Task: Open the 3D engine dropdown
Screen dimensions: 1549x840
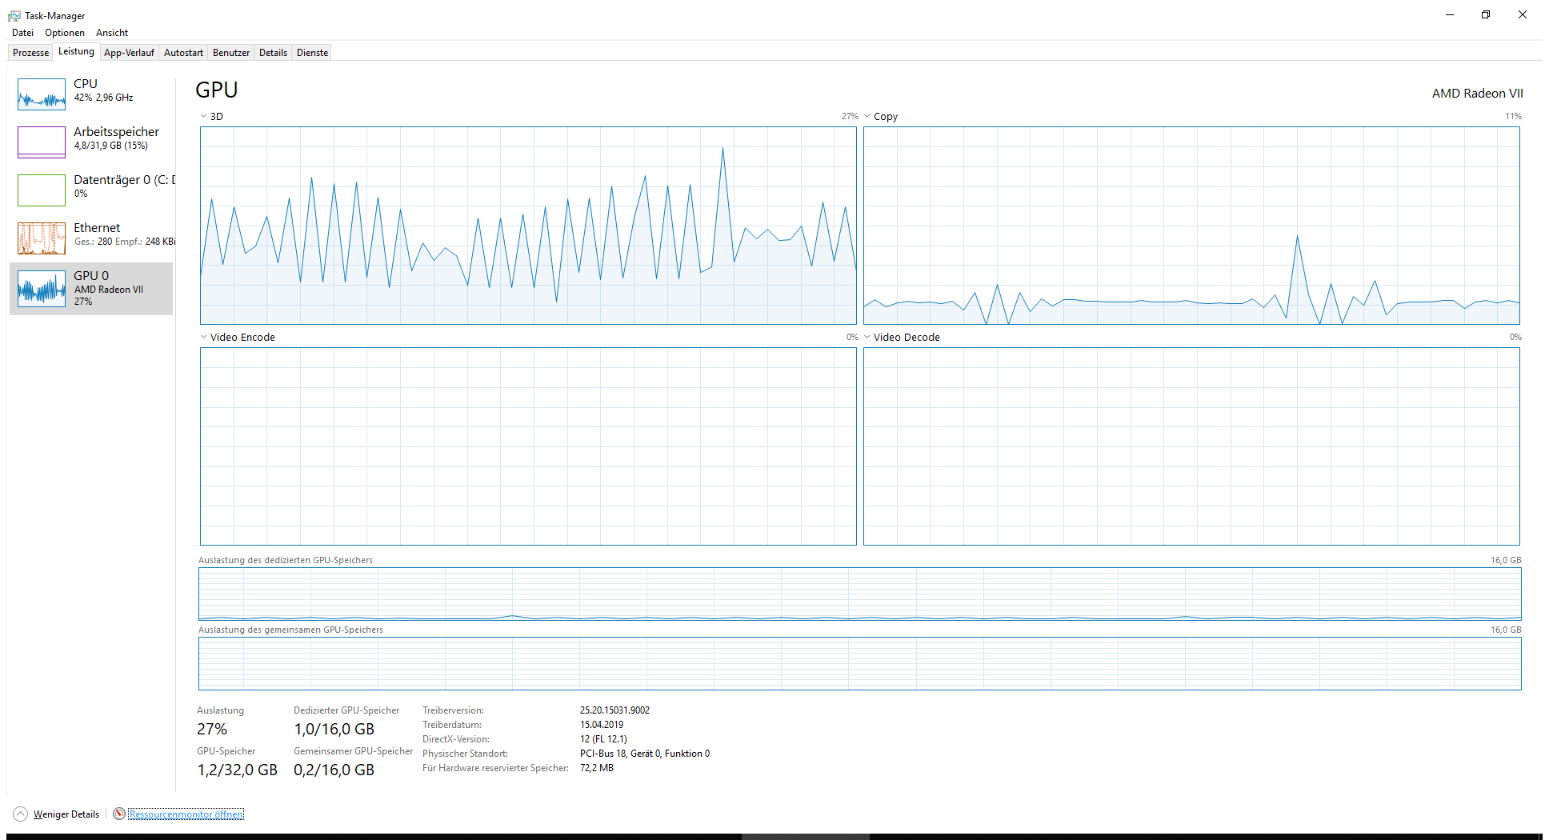Action: click(x=203, y=116)
